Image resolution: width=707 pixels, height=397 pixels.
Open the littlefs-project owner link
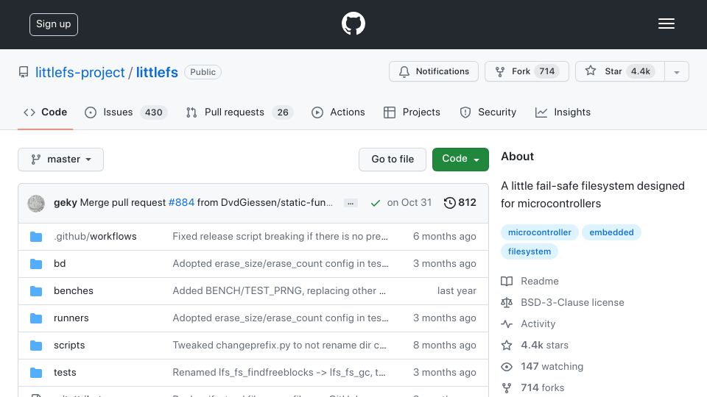[80, 72]
